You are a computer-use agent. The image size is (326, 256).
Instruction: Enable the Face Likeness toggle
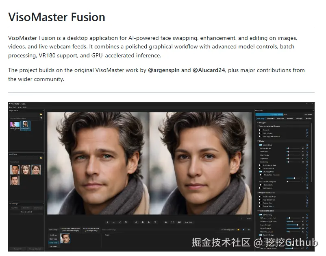tap(260, 133)
